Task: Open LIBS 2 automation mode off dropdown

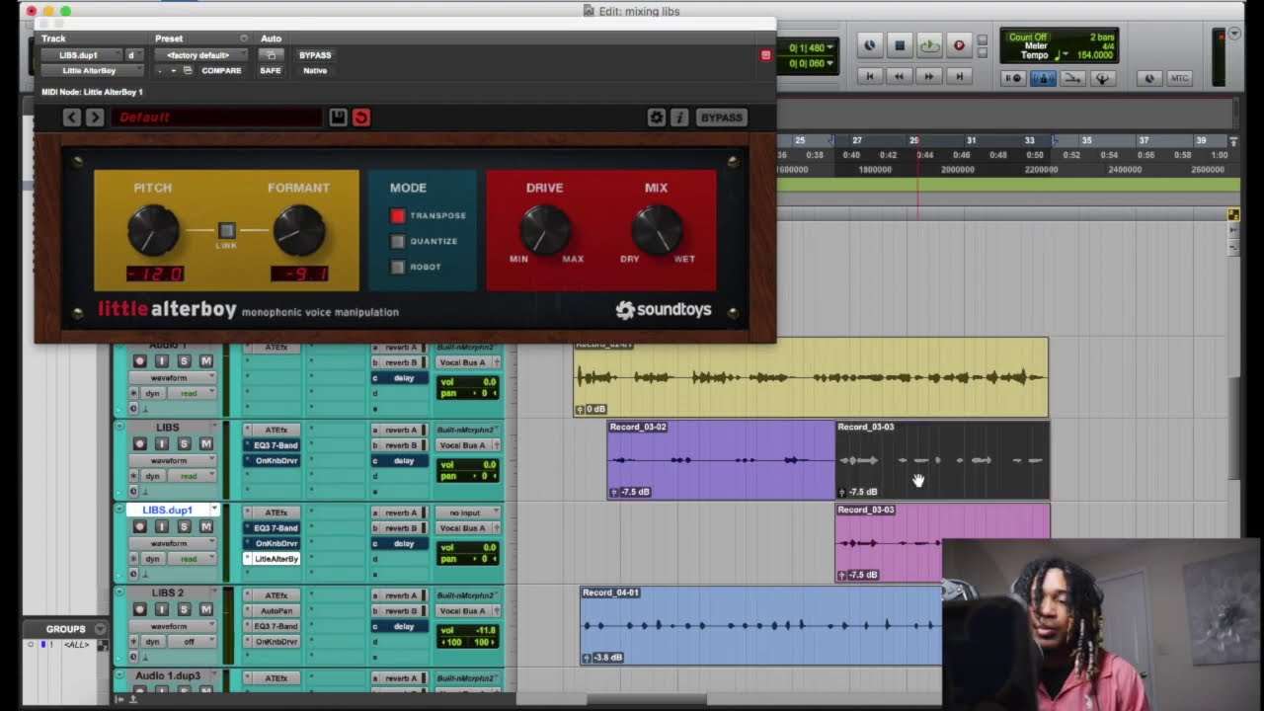Action: point(194,642)
